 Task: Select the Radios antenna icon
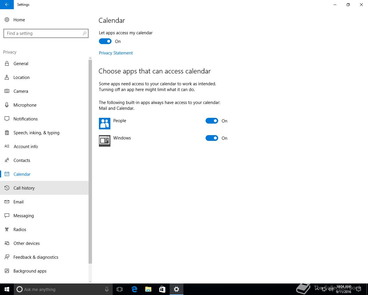(7, 229)
